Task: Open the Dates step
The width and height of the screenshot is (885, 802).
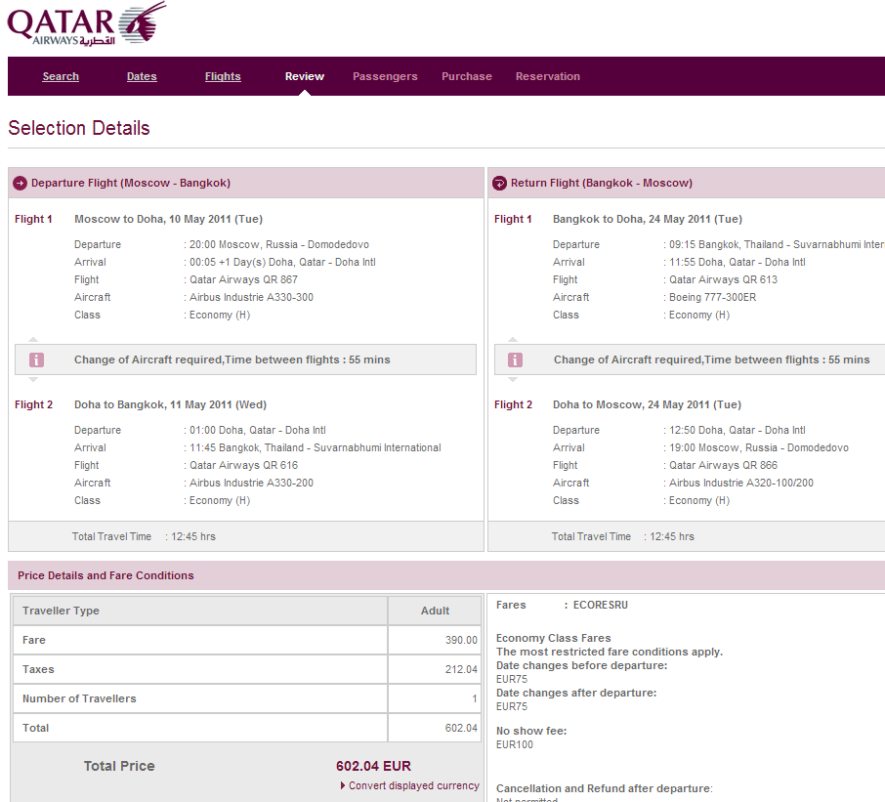Action: coord(142,76)
